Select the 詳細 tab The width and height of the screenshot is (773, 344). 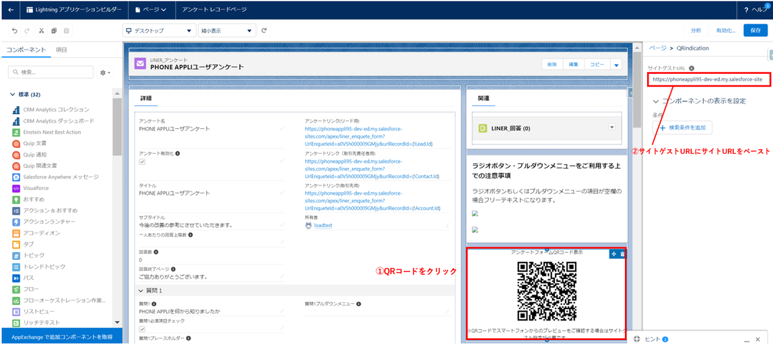(x=146, y=98)
